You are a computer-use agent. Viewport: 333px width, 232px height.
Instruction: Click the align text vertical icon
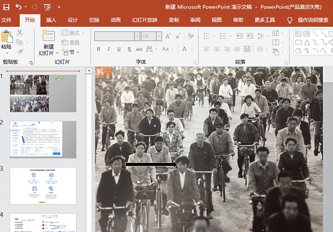[276, 42]
